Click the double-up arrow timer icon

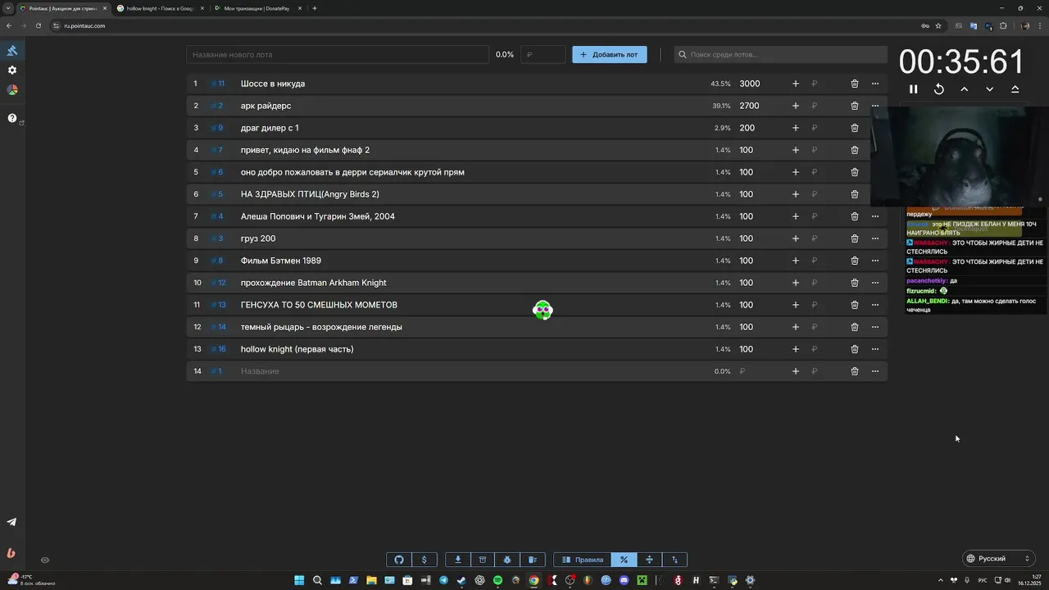1015,89
